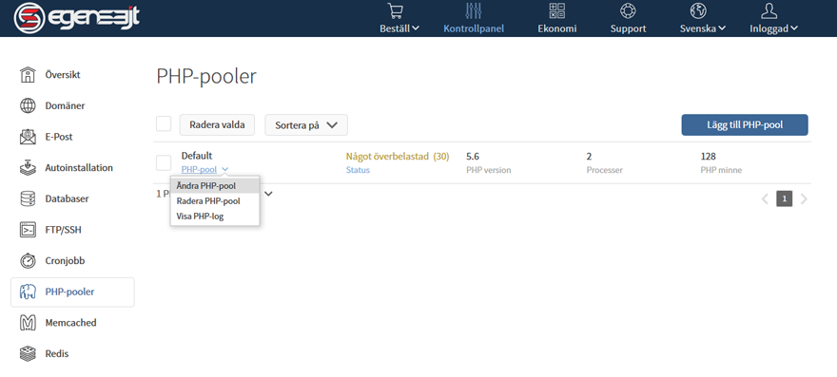Click the Databaser cylinder icon
Viewport: 837px width, 377px height.
(28, 198)
